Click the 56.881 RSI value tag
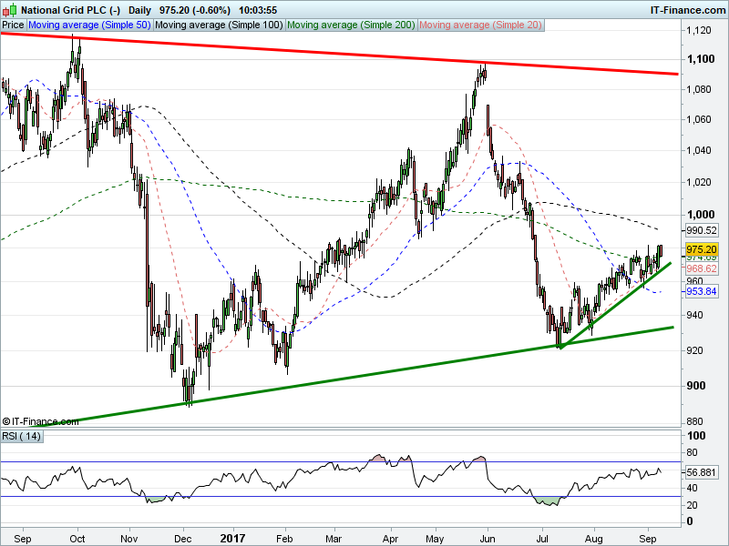This screenshot has height=546, width=729. point(702,472)
